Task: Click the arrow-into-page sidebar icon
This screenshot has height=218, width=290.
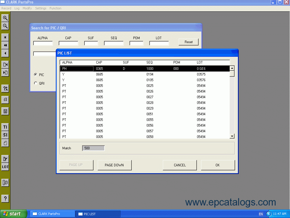Action: pos(5,72)
